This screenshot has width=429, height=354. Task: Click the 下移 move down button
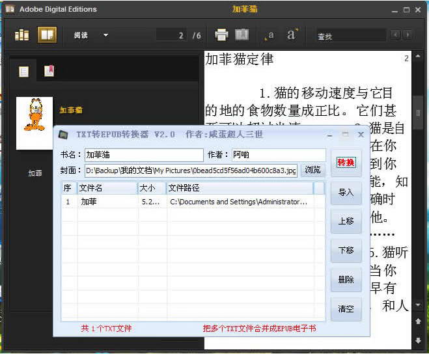pyautogui.click(x=346, y=251)
